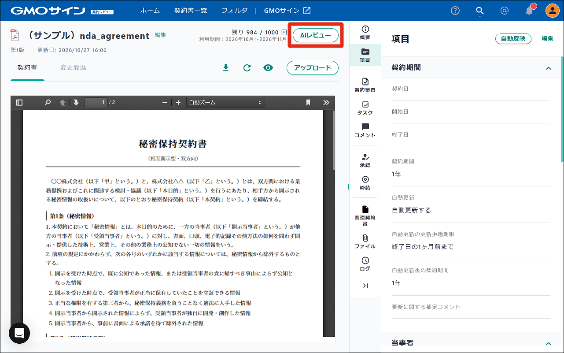Open the 自動ズーム zoom dropdown

225,102
